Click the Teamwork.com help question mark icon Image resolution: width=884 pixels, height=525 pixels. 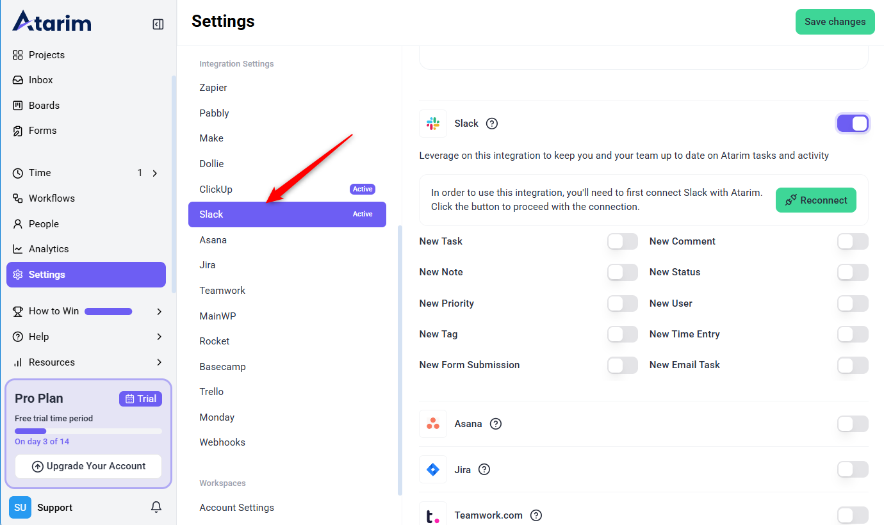[x=536, y=515]
